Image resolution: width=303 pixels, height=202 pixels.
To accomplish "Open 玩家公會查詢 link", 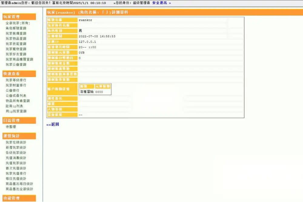I will click(x=16, y=65).
